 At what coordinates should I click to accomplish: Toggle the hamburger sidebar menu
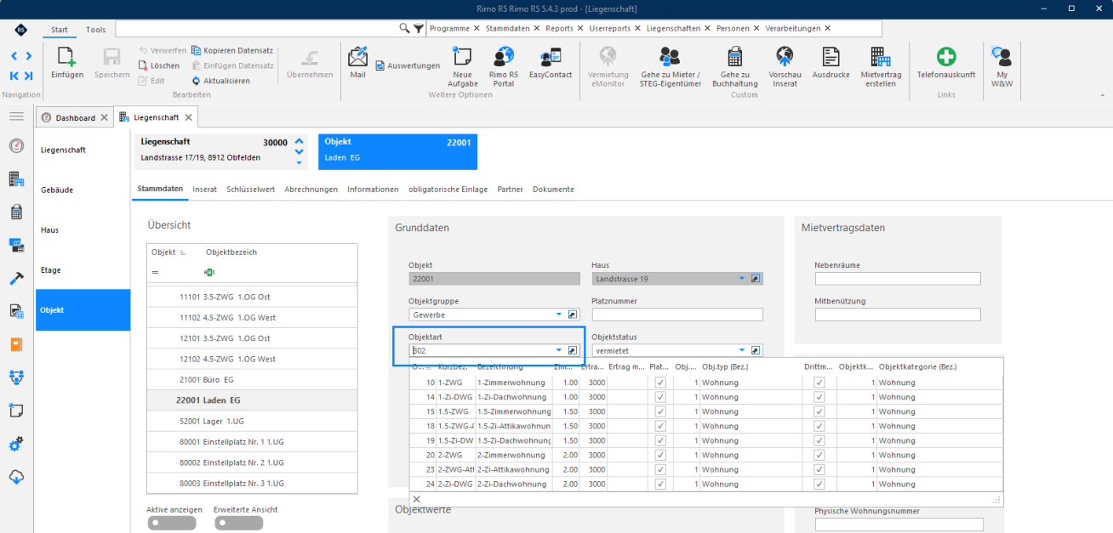16,116
